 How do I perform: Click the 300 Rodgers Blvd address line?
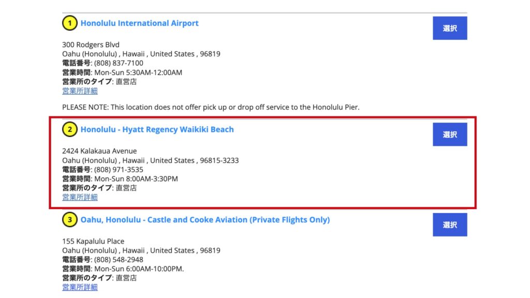click(91, 44)
